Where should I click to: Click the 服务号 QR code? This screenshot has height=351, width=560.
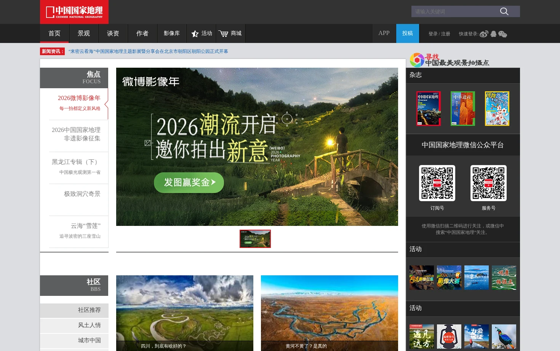pos(488,183)
